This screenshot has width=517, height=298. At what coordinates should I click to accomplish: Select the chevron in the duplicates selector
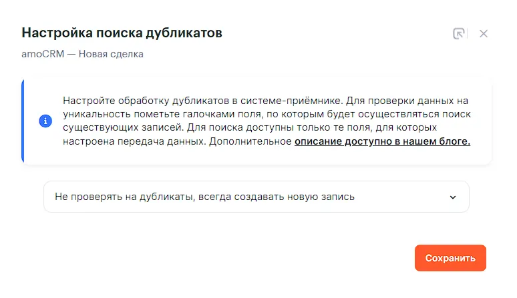[452, 197]
